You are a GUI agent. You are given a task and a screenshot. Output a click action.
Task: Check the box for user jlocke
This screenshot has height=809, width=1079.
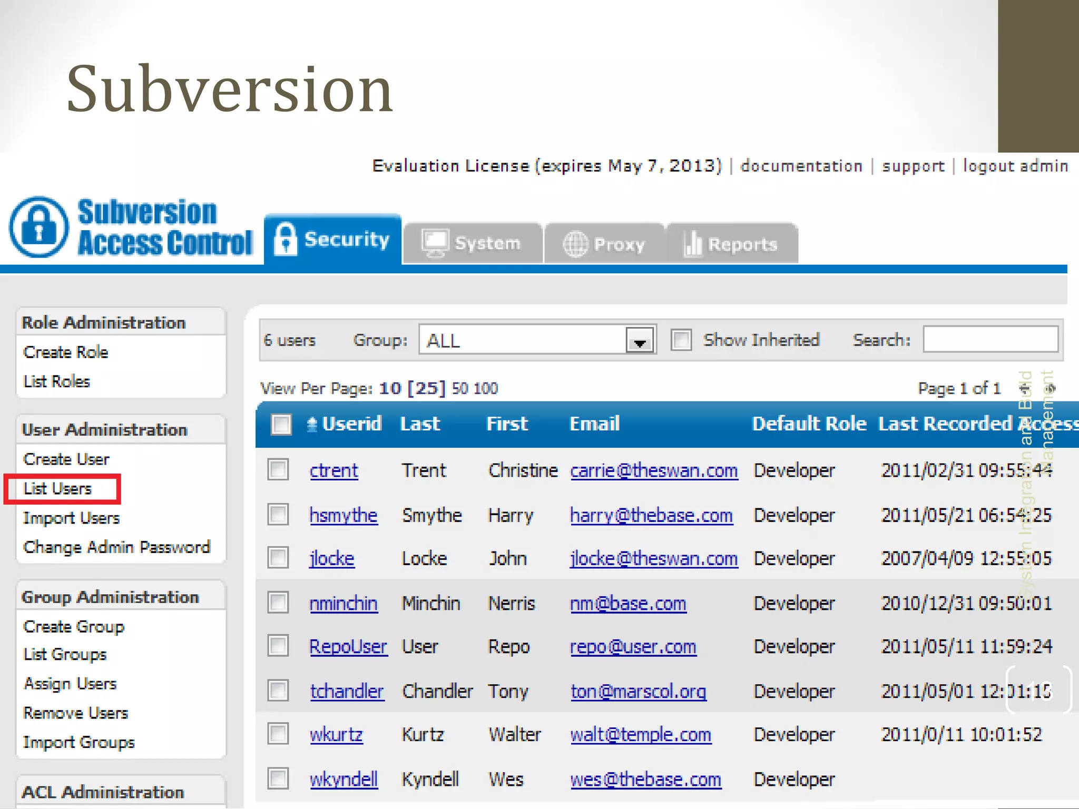pos(278,558)
